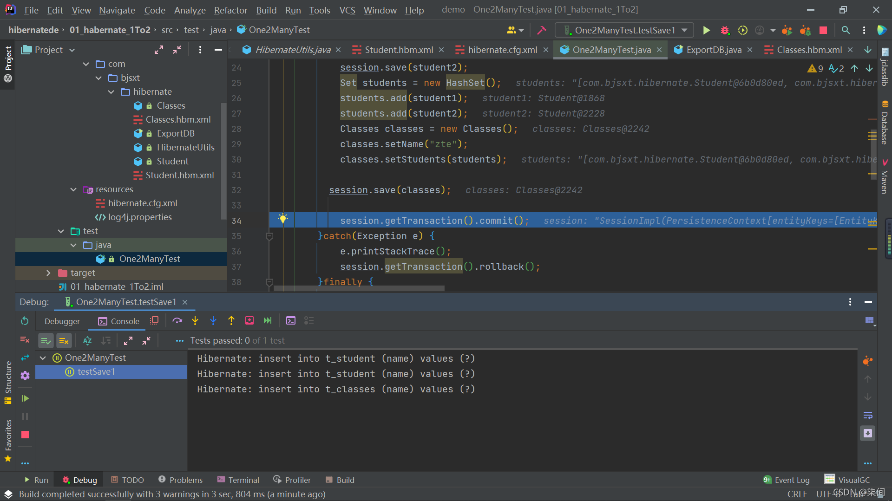Select testSave1 in test tree
892x501 pixels.
(x=111, y=372)
